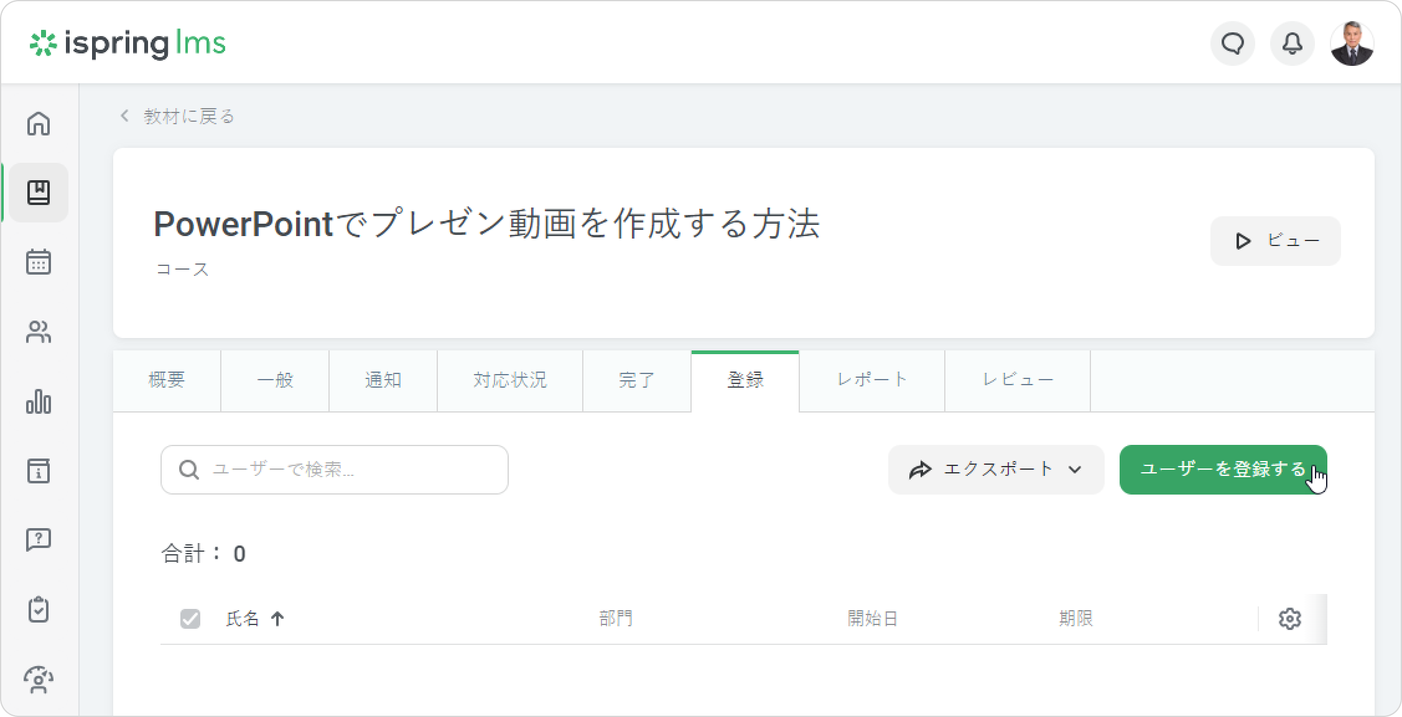
Task: Click the ビュー play button
Action: [x=1275, y=241]
